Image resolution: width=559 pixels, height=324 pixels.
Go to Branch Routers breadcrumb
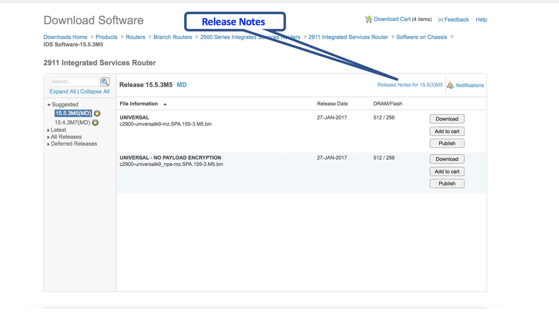click(x=172, y=37)
